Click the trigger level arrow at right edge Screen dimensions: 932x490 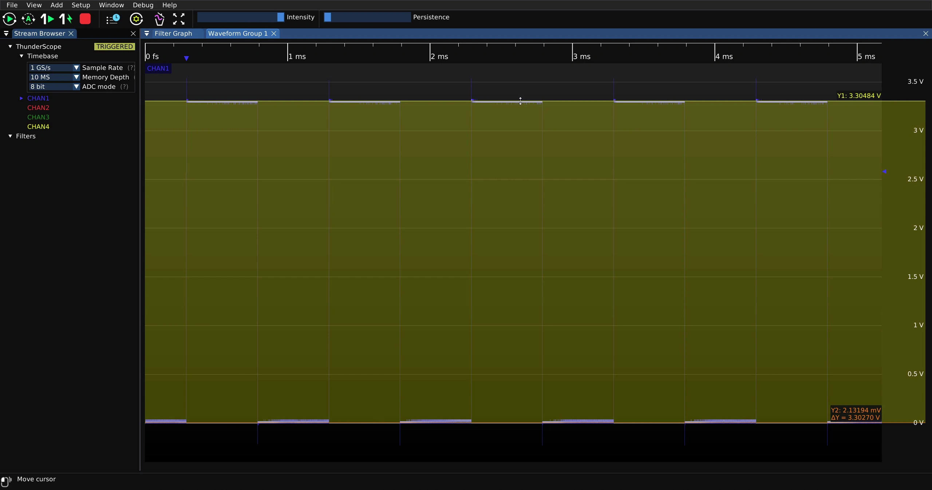884,171
